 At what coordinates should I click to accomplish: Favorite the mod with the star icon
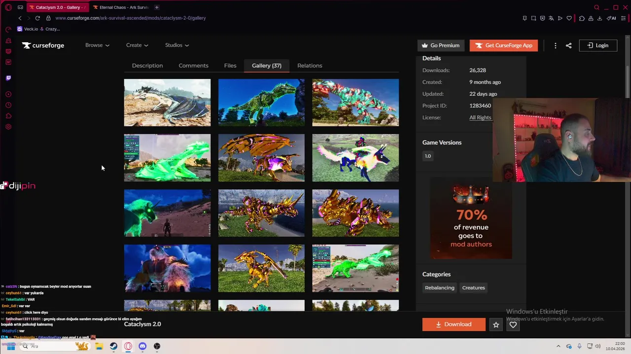[496, 324]
